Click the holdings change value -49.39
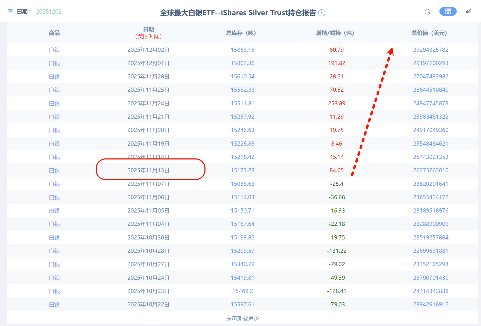The image size is (481, 326). click(337, 278)
